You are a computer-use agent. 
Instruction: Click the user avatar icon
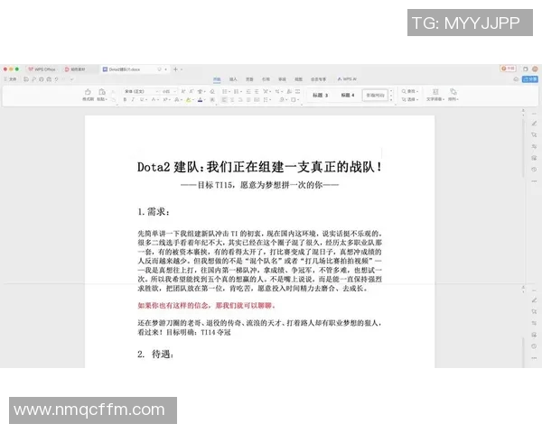point(535,69)
